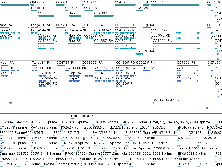
Task: Open the CG5118-PA protein label
Action: 94,73
